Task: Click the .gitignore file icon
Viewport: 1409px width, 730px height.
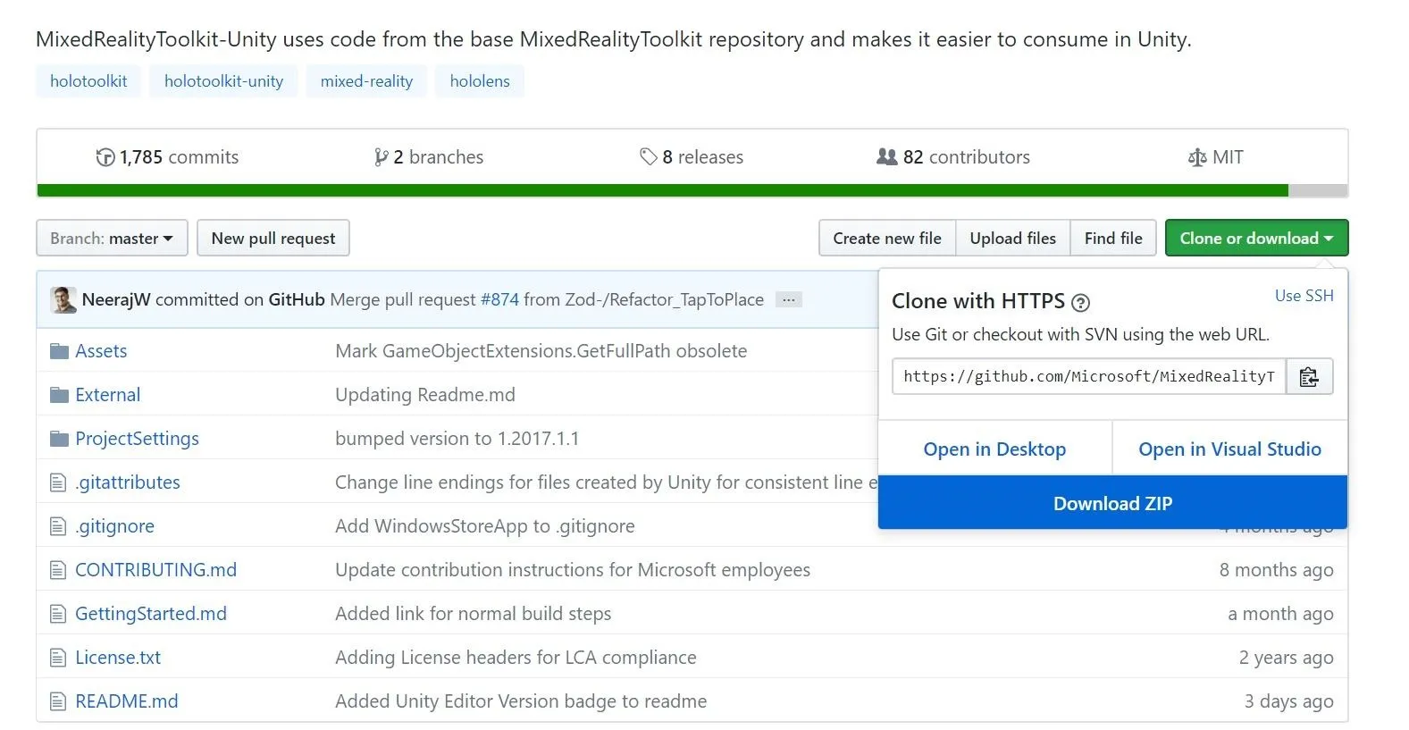Action: tap(58, 526)
